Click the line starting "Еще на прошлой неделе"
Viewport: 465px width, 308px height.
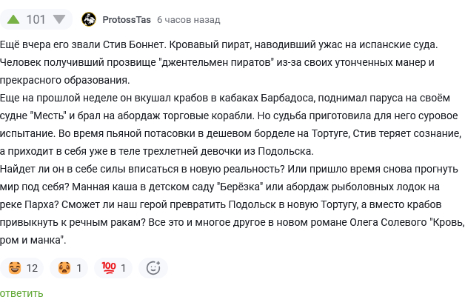coord(222,98)
